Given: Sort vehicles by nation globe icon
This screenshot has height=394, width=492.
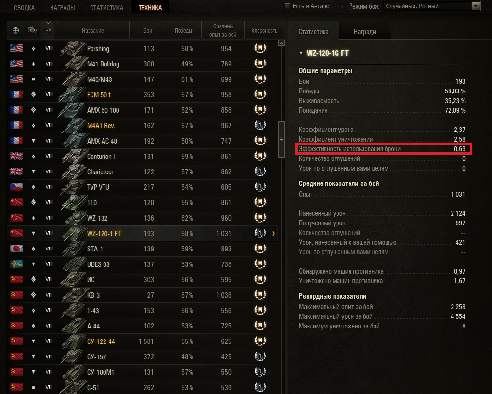Looking at the screenshot, I should (x=15, y=30).
